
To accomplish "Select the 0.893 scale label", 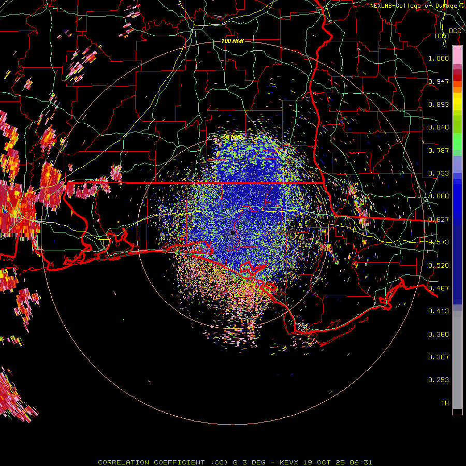I will [x=439, y=104].
